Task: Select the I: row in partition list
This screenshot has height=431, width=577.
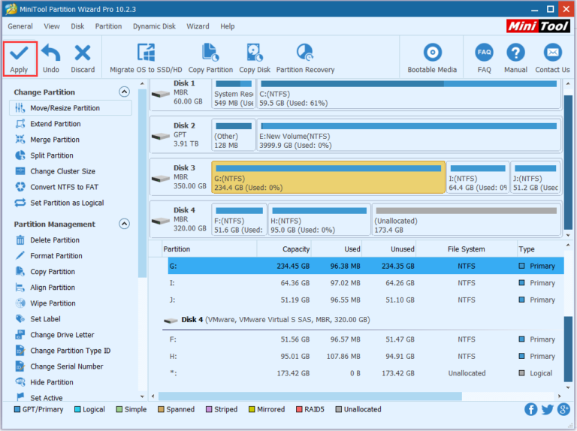Action: click(366, 283)
